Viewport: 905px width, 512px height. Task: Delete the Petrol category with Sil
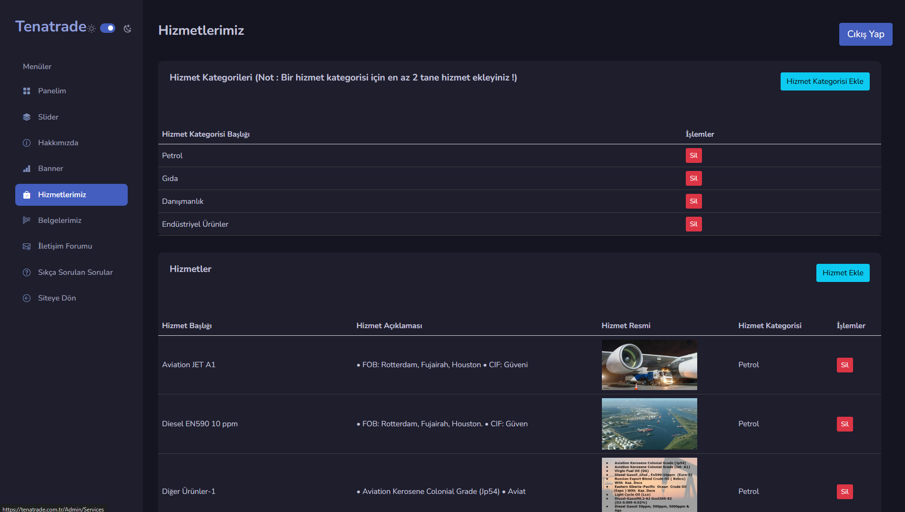point(693,156)
